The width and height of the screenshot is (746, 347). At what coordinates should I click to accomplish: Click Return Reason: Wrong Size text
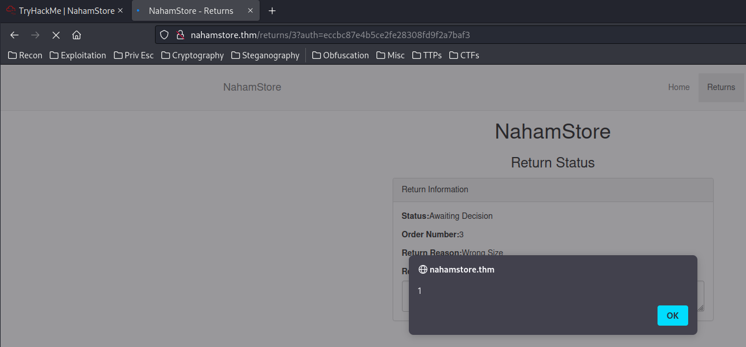tap(452, 253)
